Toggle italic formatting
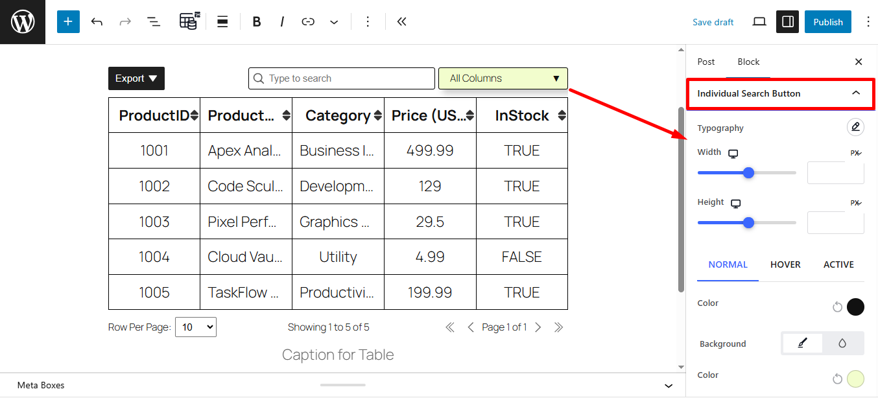The height and width of the screenshot is (398, 878). point(282,22)
